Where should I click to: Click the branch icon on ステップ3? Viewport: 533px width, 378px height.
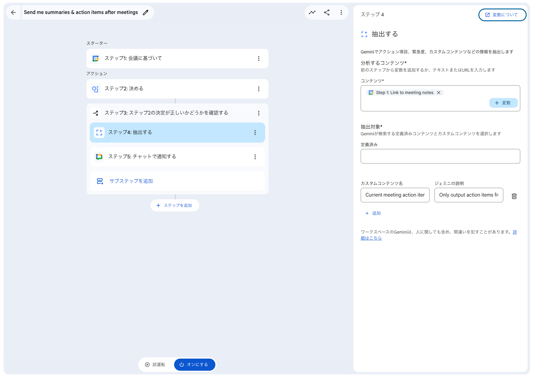point(96,113)
